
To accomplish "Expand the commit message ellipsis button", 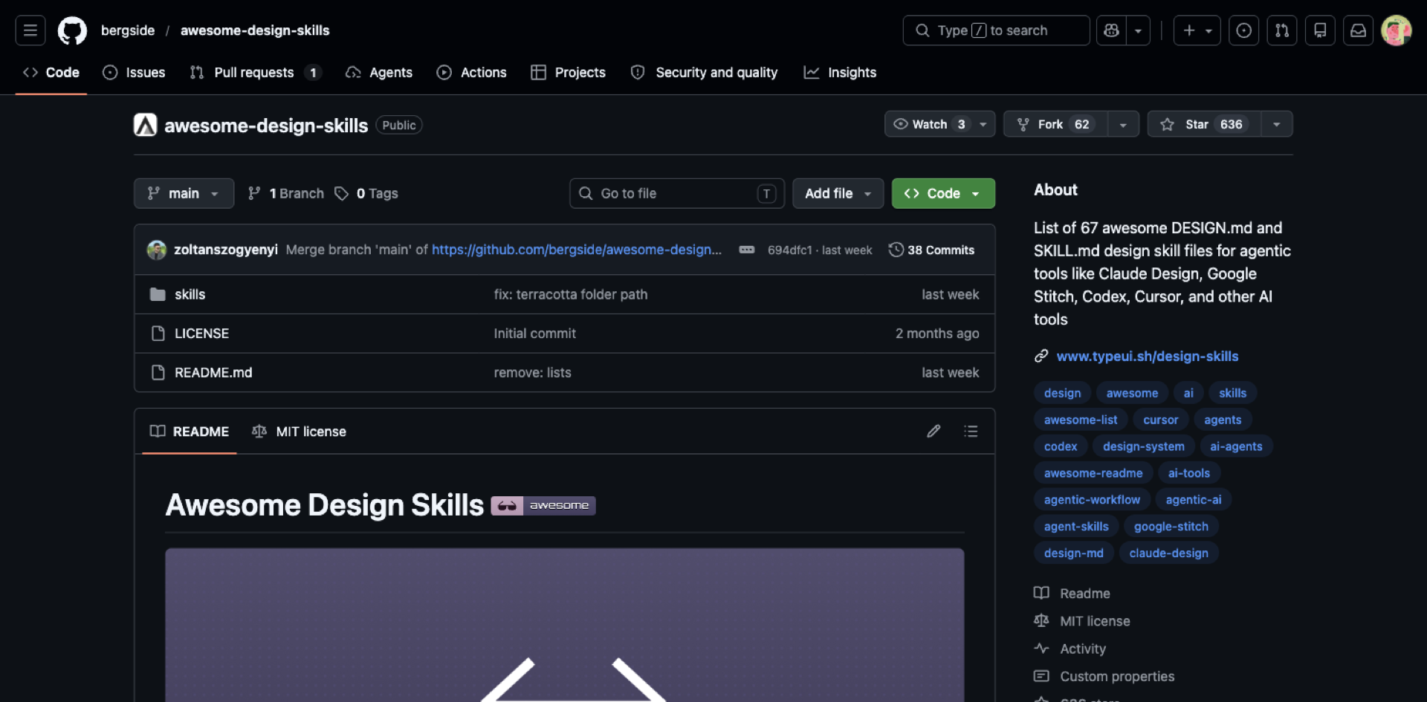I will tap(747, 250).
